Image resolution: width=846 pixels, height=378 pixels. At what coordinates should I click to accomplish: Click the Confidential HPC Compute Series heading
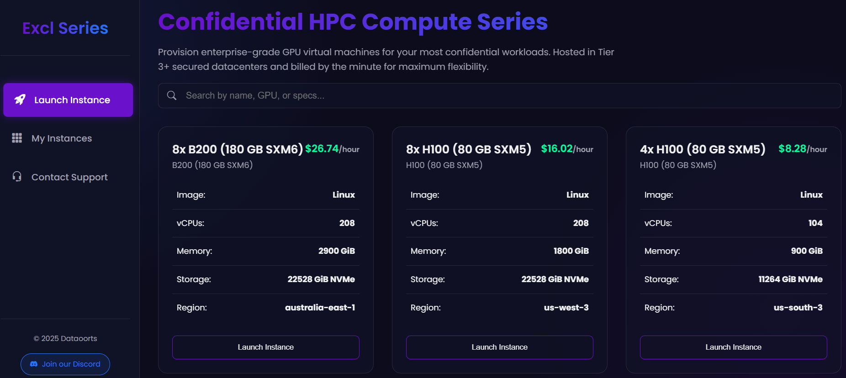[353, 21]
